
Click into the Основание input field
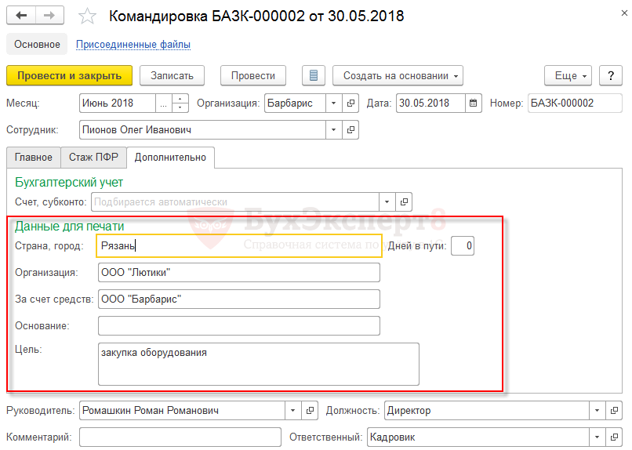pos(238,325)
